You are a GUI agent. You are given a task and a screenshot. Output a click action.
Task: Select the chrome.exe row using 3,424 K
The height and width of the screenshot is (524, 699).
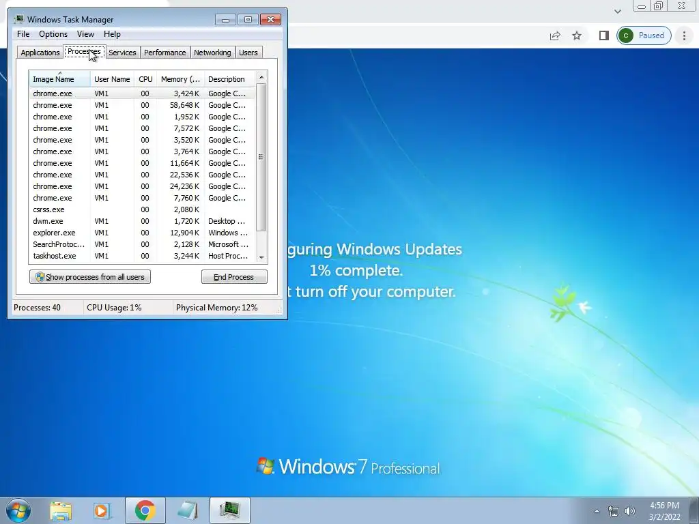tap(143, 93)
